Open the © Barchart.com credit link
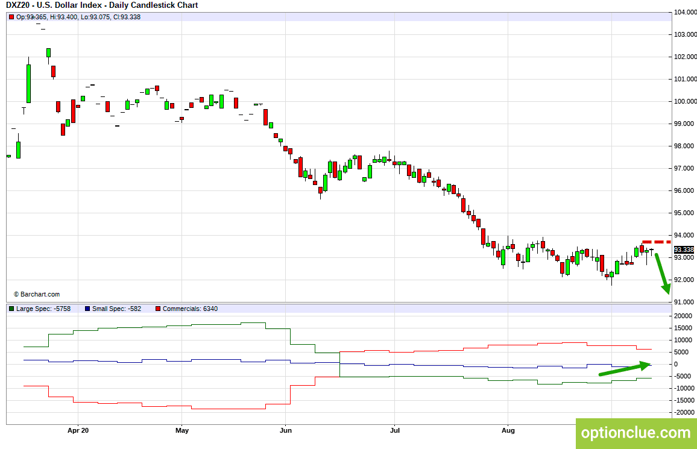The image size is (697, 449). [x=36, y=294]
